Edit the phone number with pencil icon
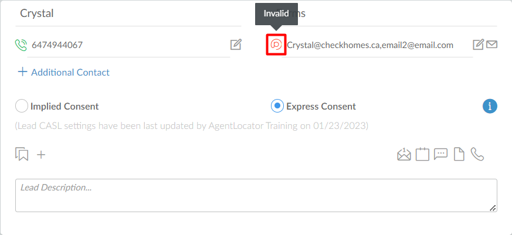 tap(236, 45)
